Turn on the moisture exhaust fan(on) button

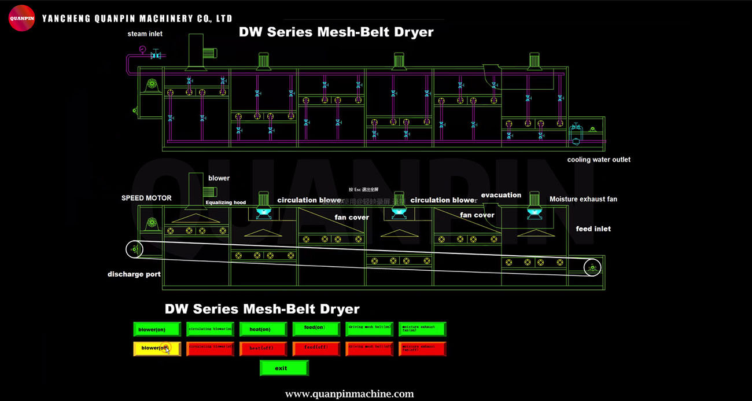click(x=422, y=329)
